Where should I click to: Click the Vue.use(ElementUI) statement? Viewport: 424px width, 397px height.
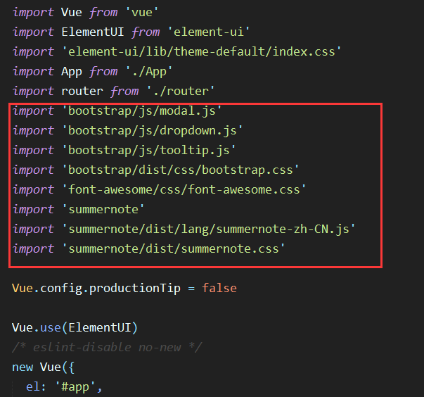[x=75, y=327]
